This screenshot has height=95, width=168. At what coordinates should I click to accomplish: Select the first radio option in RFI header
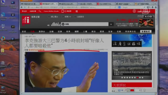tap(49, 17)
